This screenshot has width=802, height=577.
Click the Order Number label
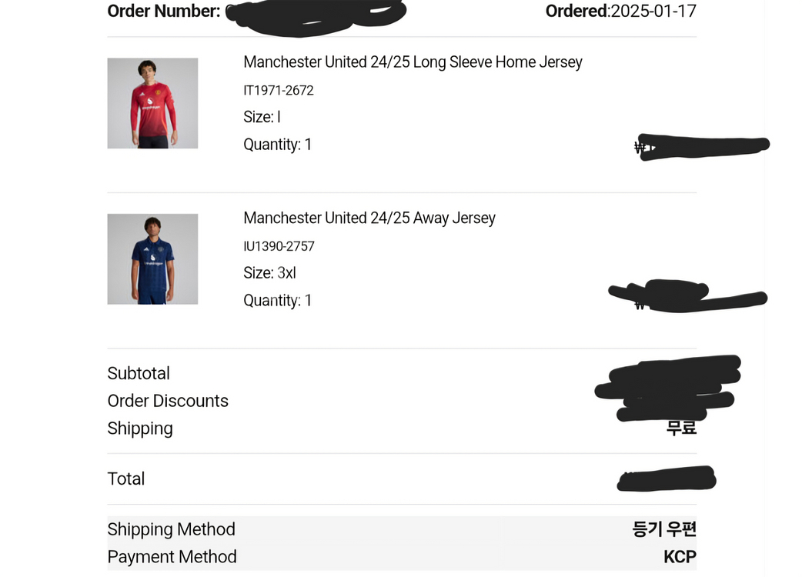[164, 11]
